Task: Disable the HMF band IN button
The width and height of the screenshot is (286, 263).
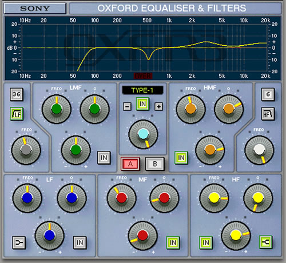Action: click(181, 158)
